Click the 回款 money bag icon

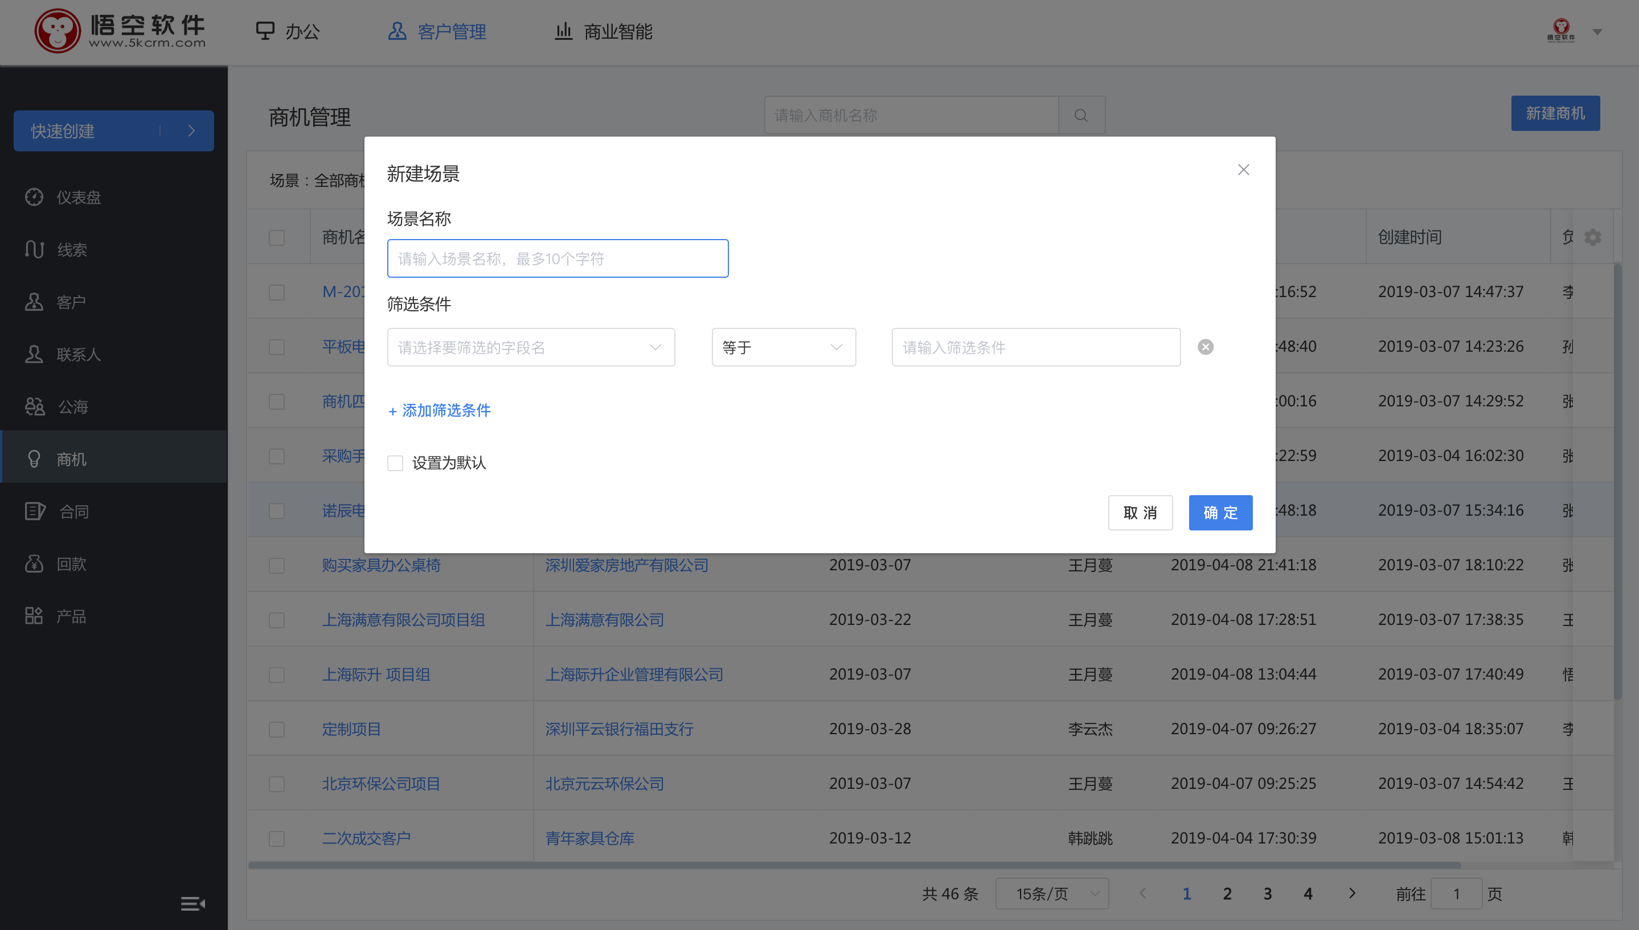coord(34,563)
